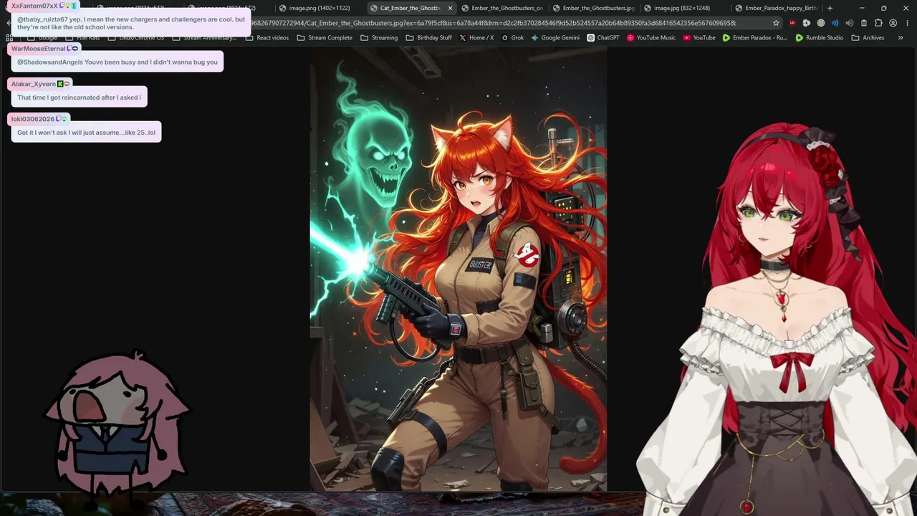The image size is (917, 516).
Task: Open the Apps grid in bookmarks bar
Action: (x=9, y=38)
